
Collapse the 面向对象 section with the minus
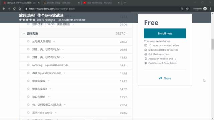coord(24,34)
